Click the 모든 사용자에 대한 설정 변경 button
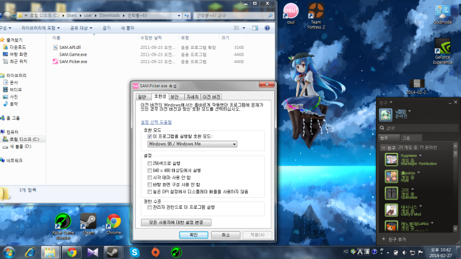 176,222
